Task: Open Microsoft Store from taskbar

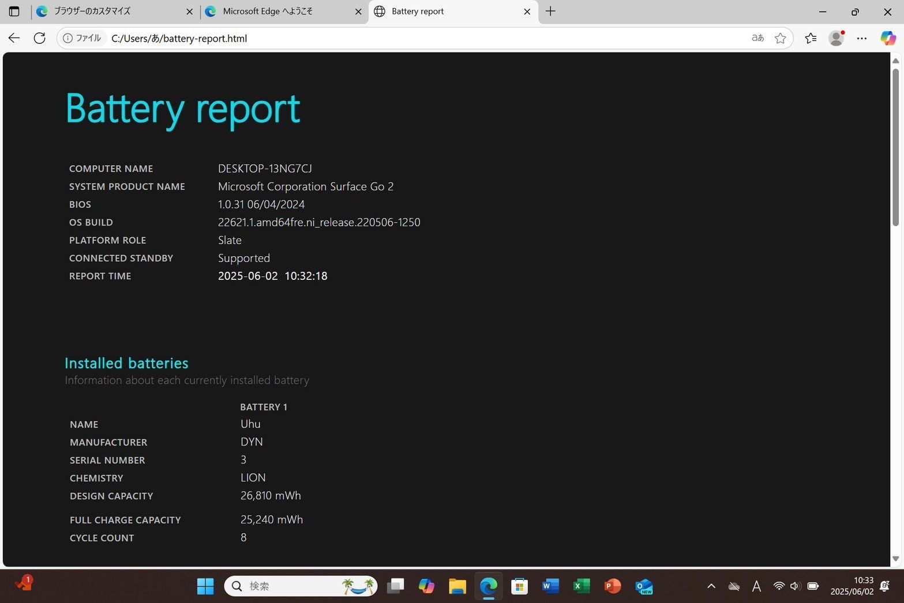Action: 520,586
